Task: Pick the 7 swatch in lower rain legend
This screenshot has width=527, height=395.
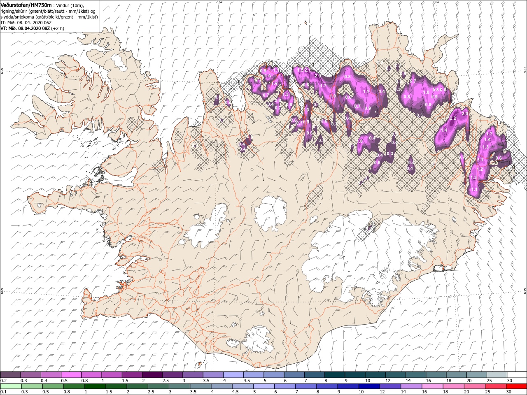Action: (305, 386)
